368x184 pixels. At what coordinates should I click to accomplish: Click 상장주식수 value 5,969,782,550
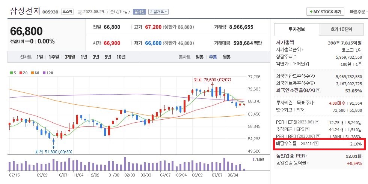(349, 57)
